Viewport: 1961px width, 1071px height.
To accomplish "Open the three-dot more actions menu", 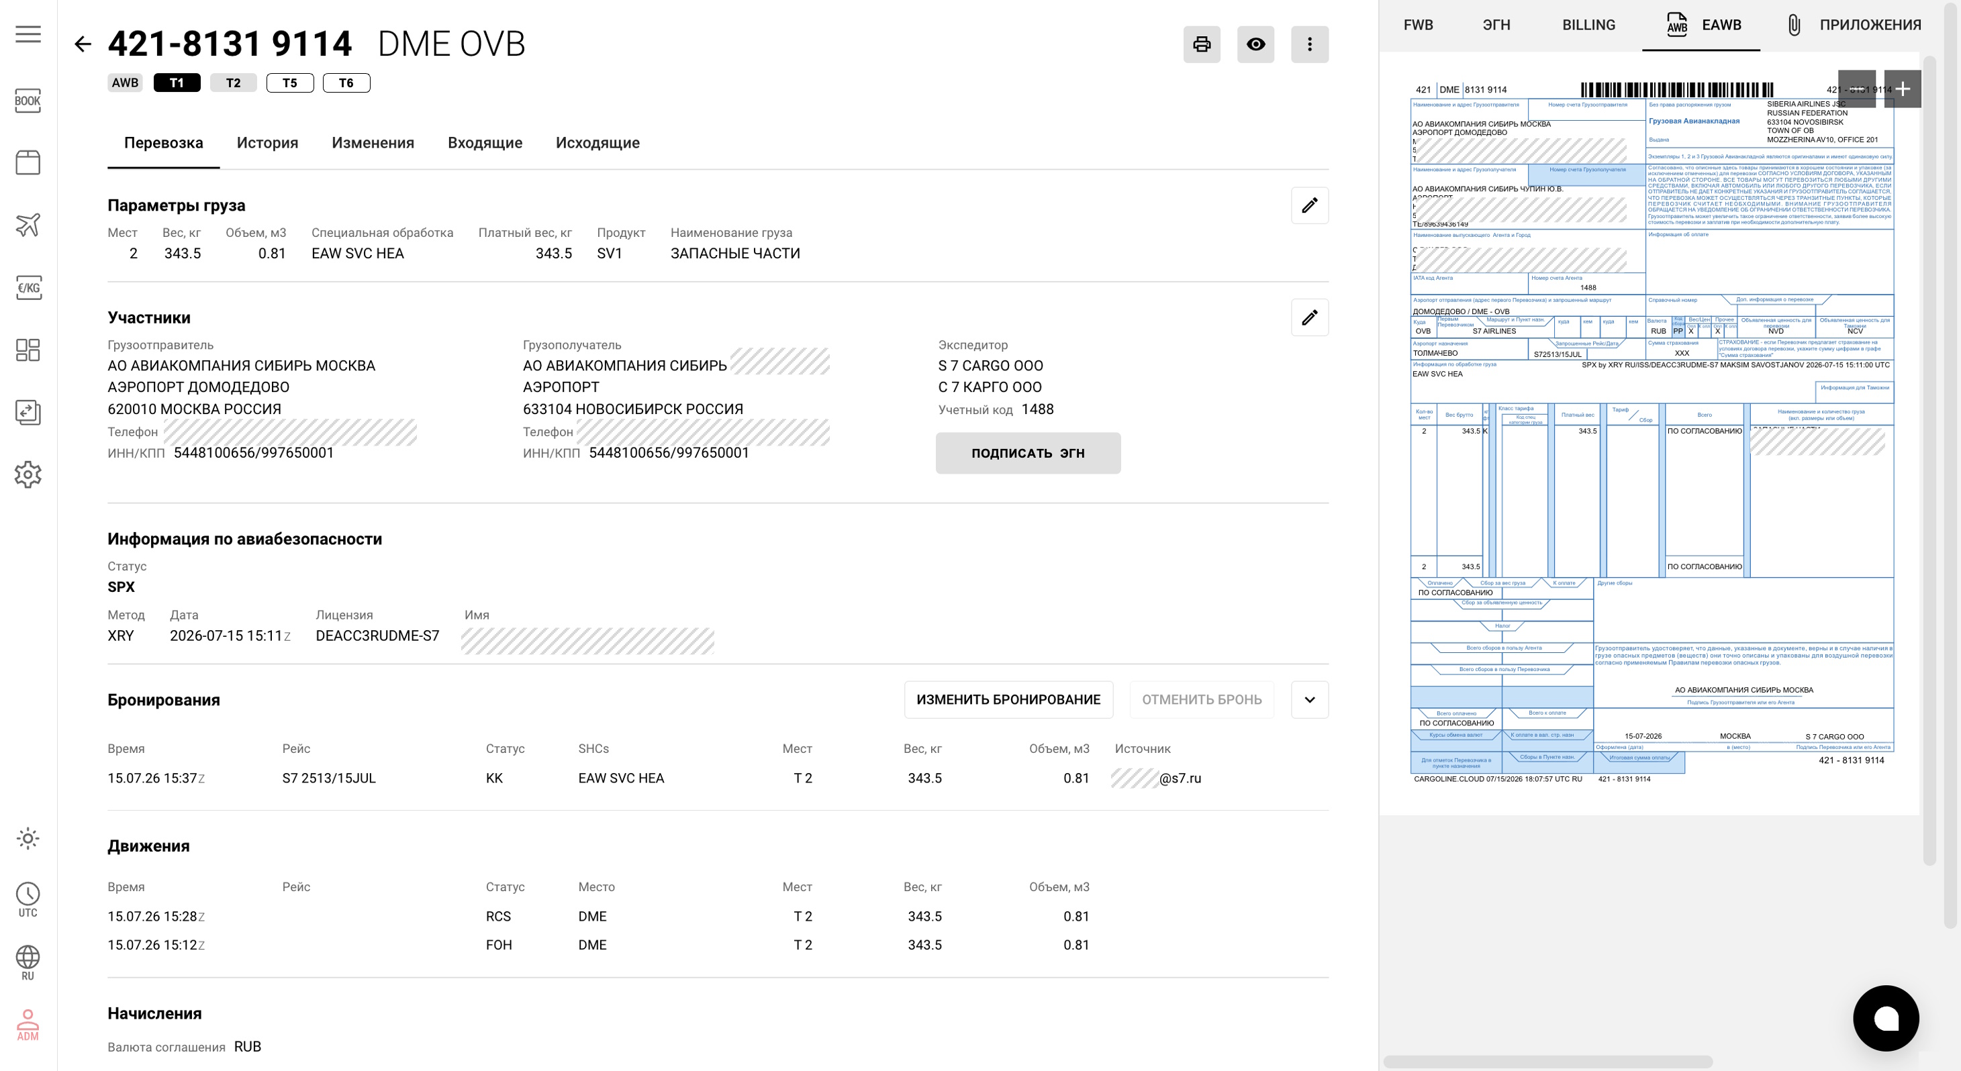I will 1309,44.
